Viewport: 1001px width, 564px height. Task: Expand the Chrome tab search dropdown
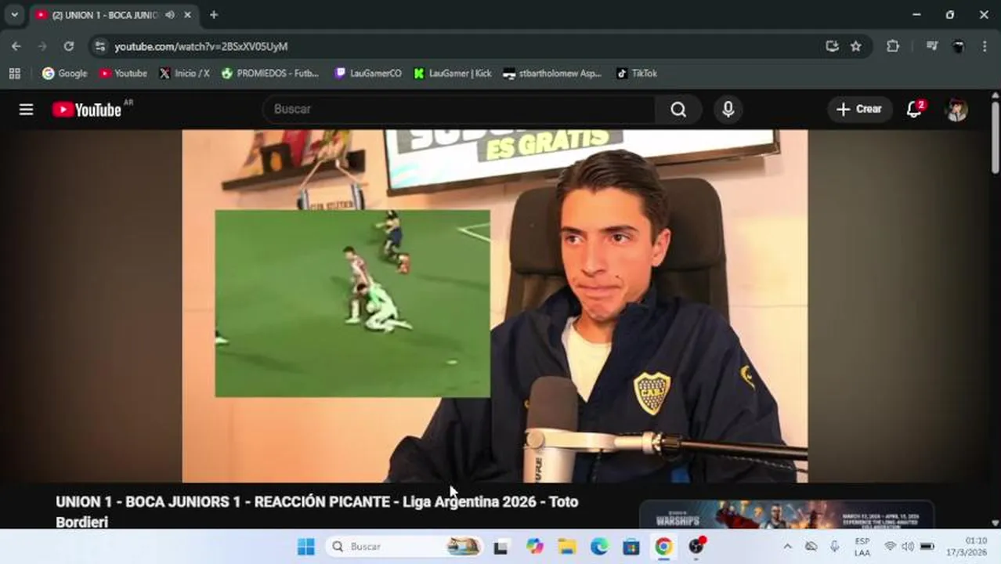[x=14, y=15]
